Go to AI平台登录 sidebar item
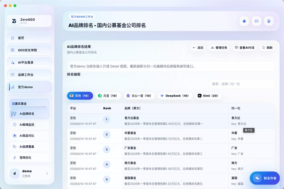Viewport: 284px width, 189px height. coord(29,62)
